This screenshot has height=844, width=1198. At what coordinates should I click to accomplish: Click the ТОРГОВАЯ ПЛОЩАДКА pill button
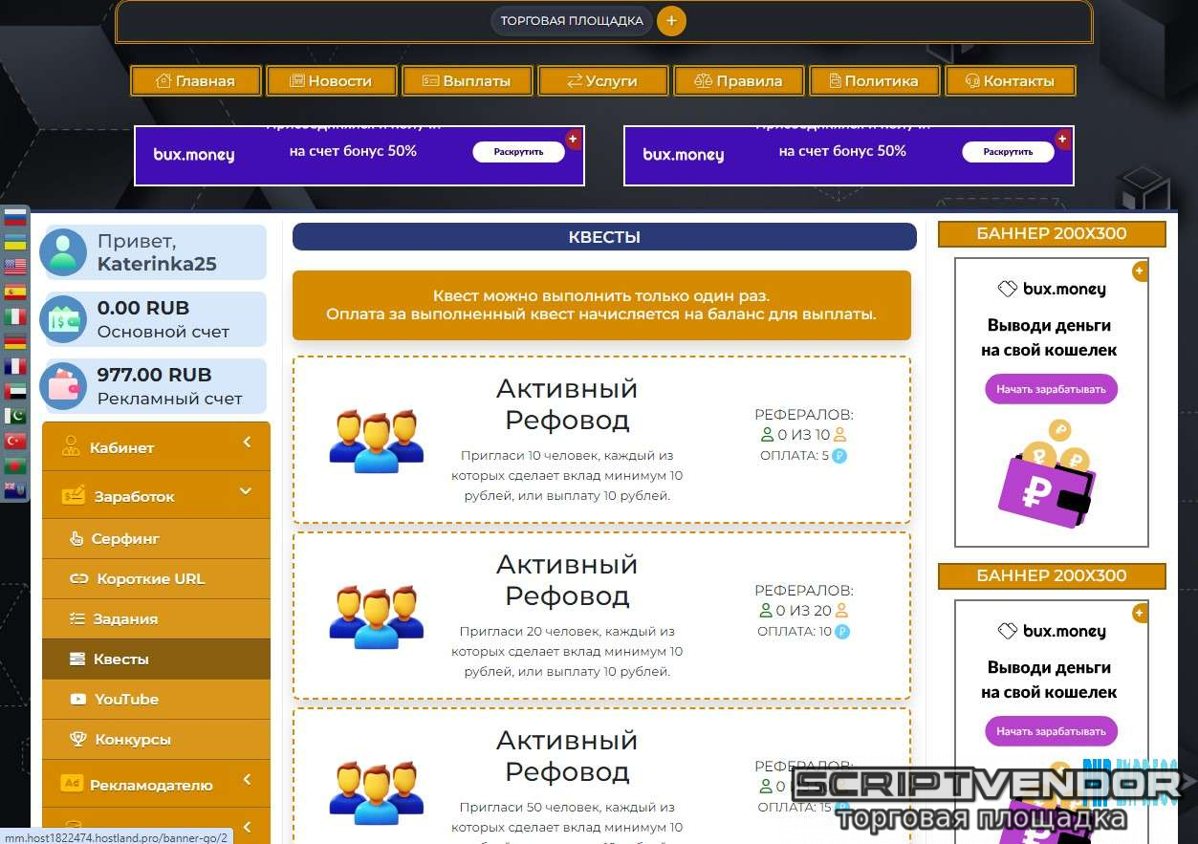click(x=572, y=21)
